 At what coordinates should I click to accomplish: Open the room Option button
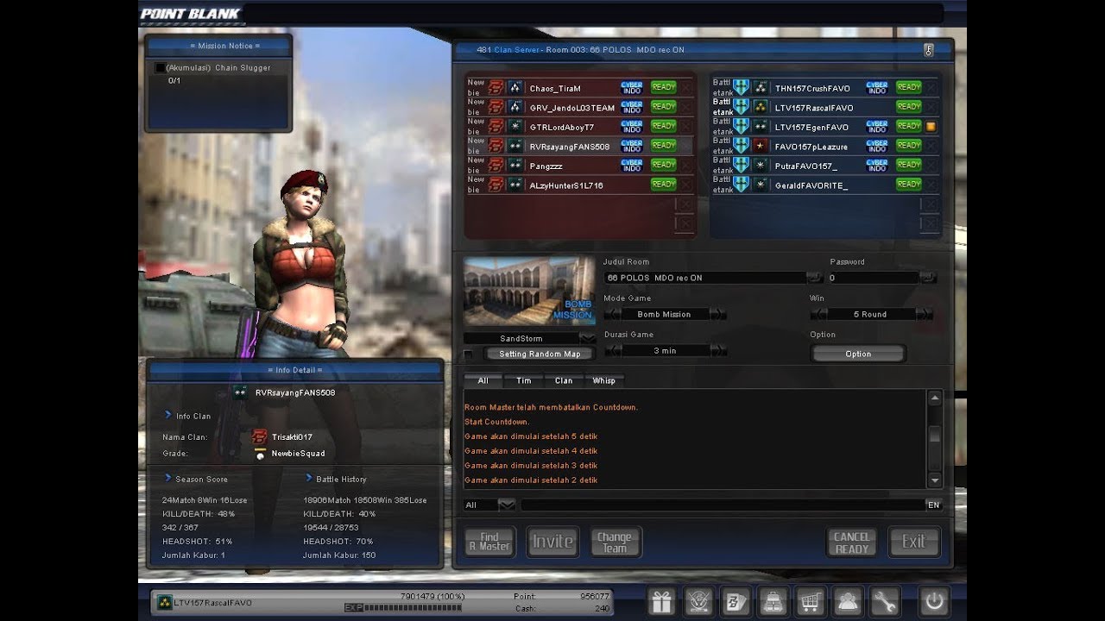(858, 354)
